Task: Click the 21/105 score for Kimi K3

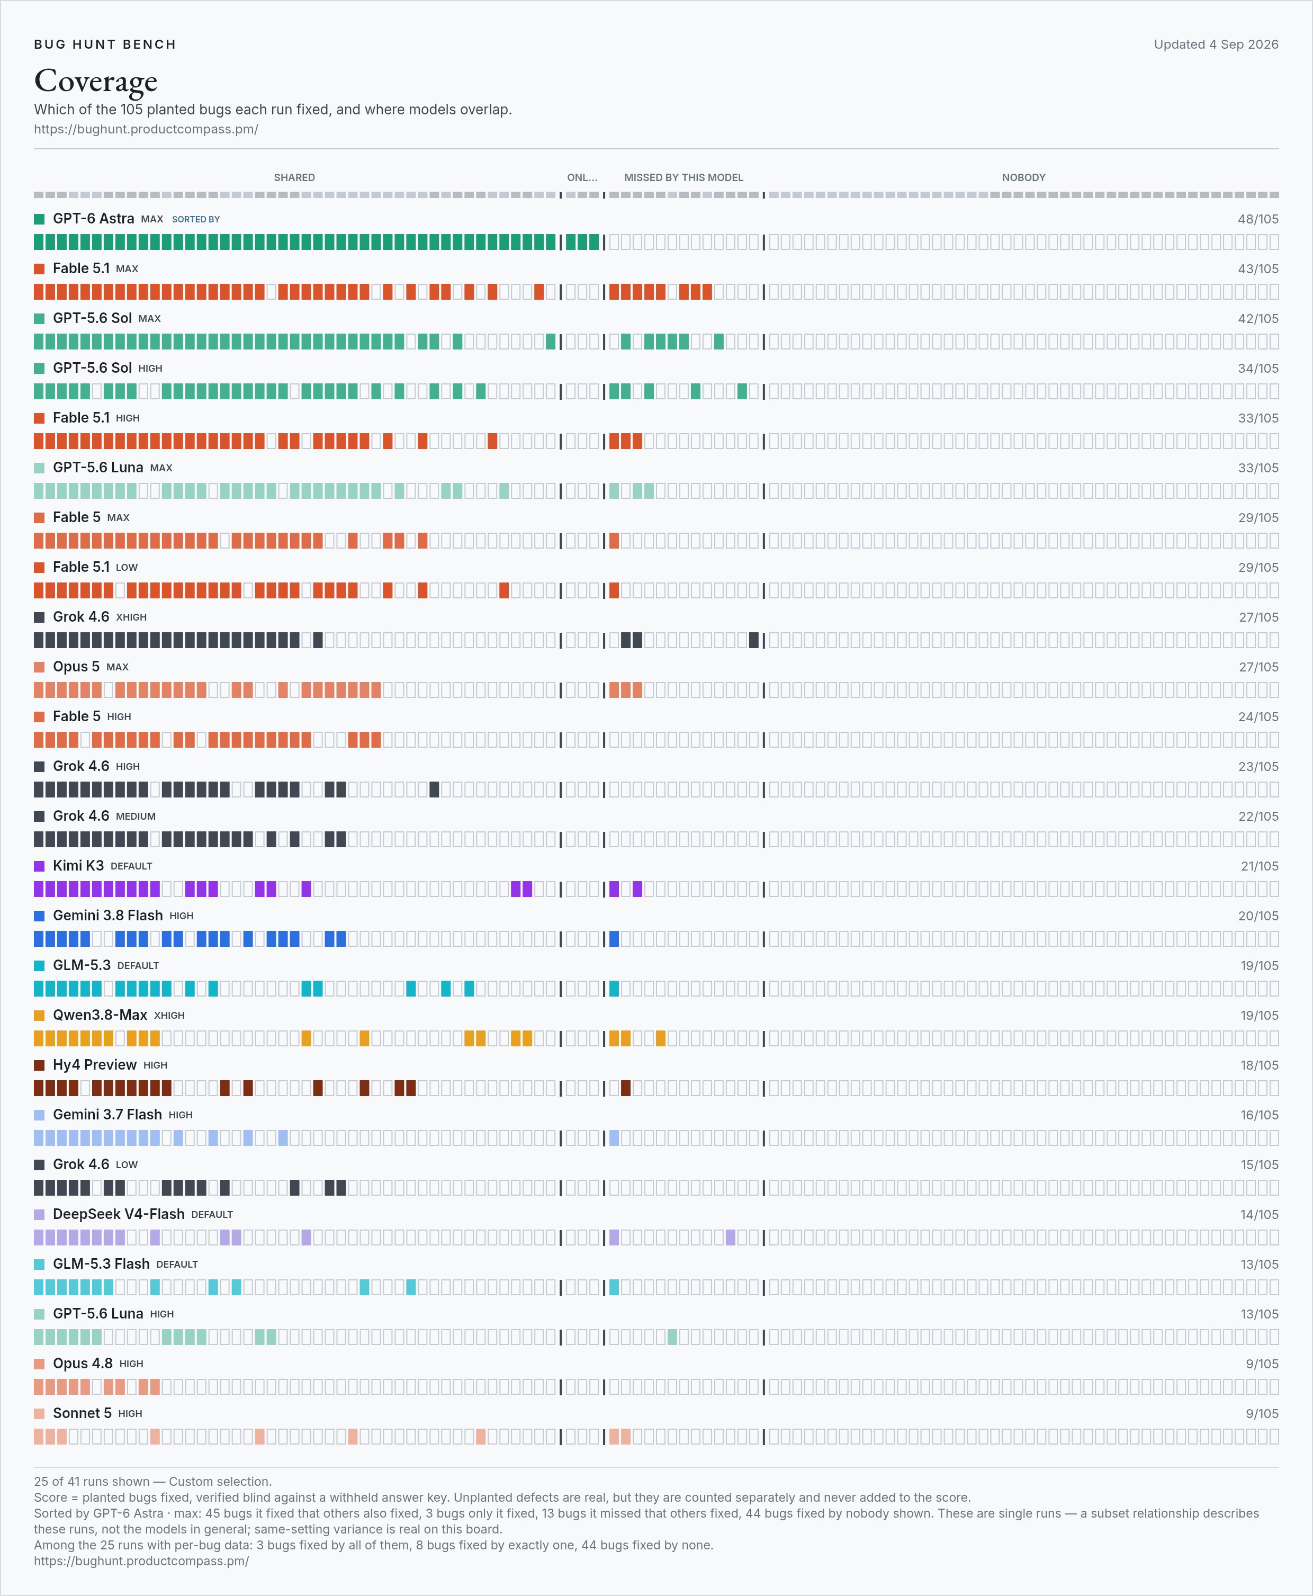Action: pos(1260,867)
